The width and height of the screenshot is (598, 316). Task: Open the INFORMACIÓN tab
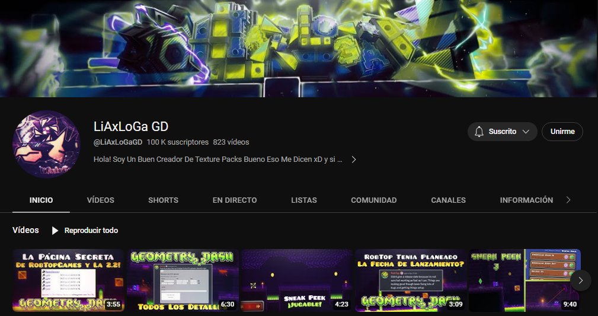526,200
